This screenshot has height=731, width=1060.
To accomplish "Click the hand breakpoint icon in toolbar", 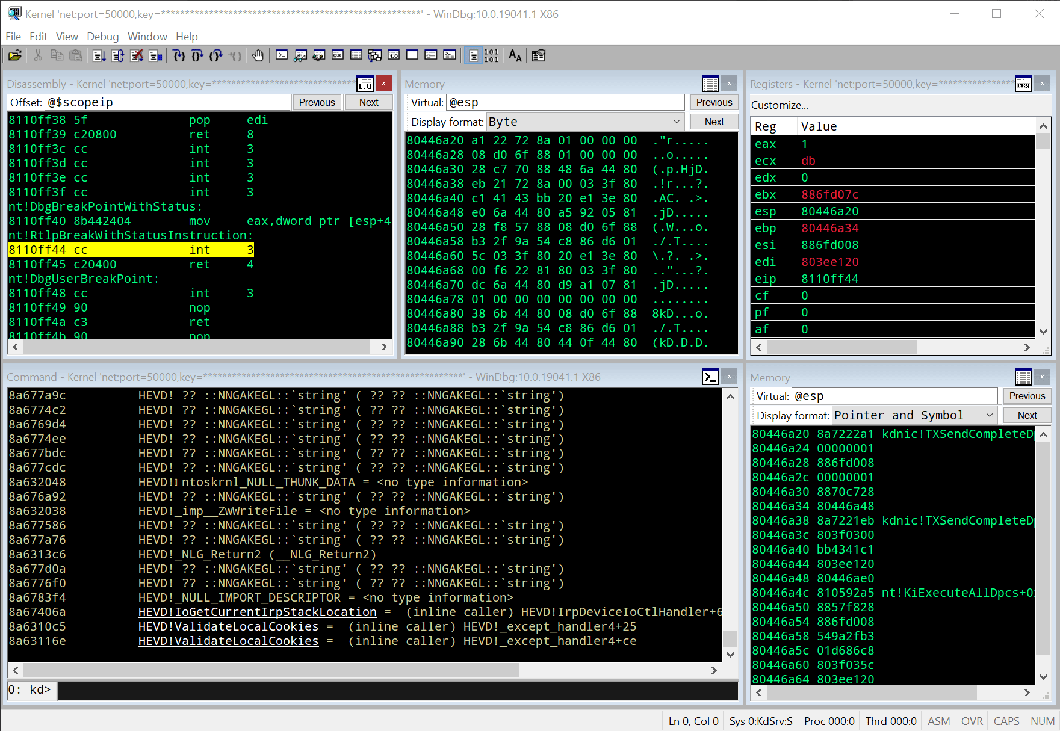I will tap(258, 55).
